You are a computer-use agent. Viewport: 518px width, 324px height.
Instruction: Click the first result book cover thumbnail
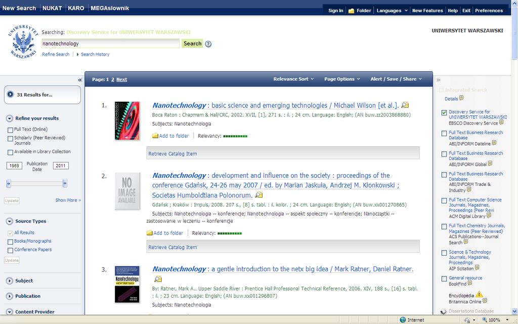127,120
